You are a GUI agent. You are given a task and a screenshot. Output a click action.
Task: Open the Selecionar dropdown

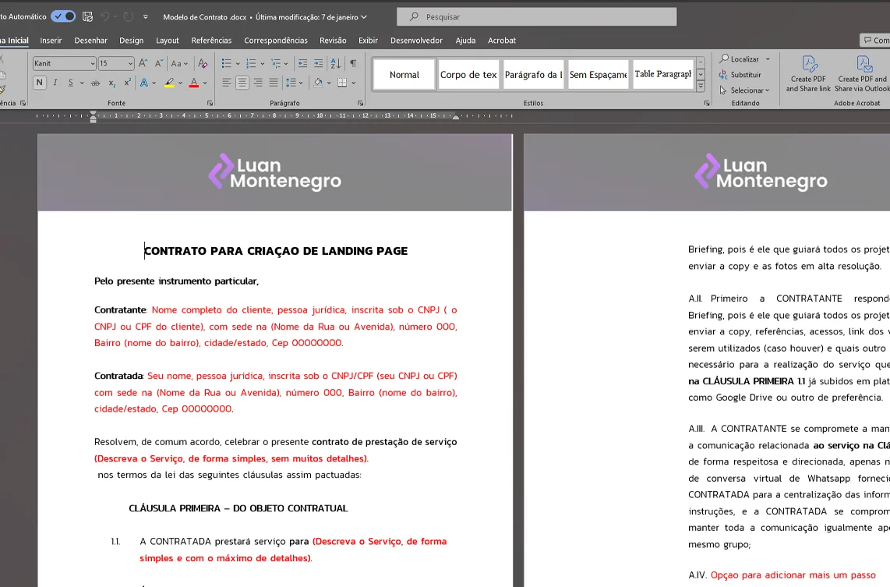tap(745, 90)
